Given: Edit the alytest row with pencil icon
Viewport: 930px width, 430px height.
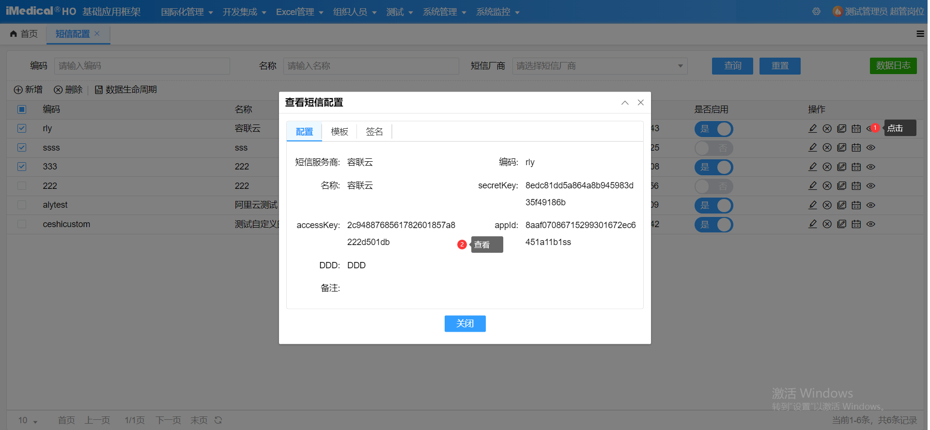Looking at the screenshot, I should (x=813, y=205).
